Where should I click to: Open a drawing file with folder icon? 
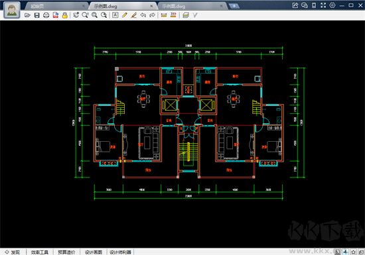point(27,15)
